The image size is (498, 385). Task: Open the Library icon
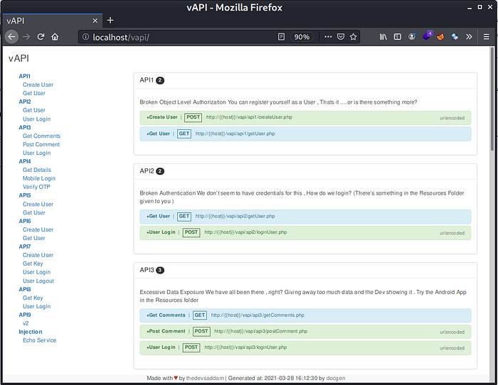point(383,37)
